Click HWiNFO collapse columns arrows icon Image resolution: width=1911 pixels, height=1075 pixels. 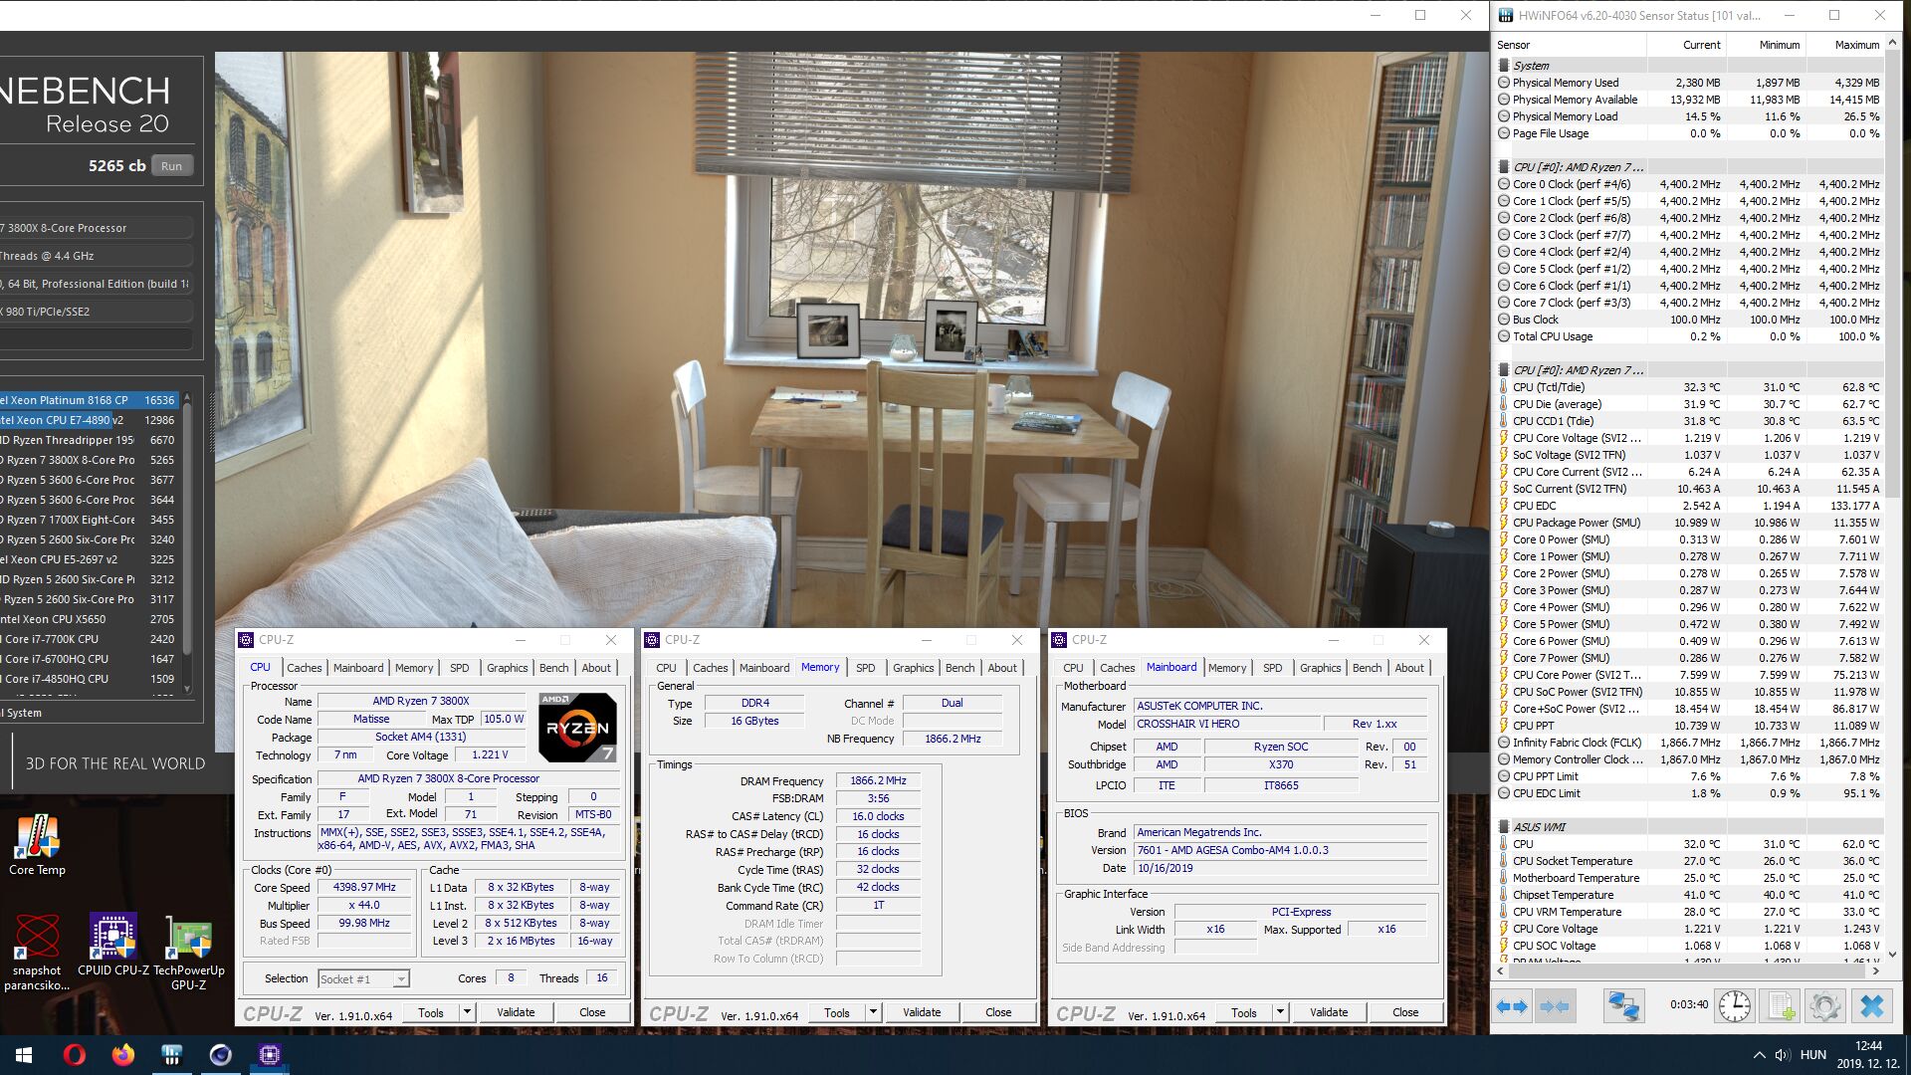pos(1555,1006)
